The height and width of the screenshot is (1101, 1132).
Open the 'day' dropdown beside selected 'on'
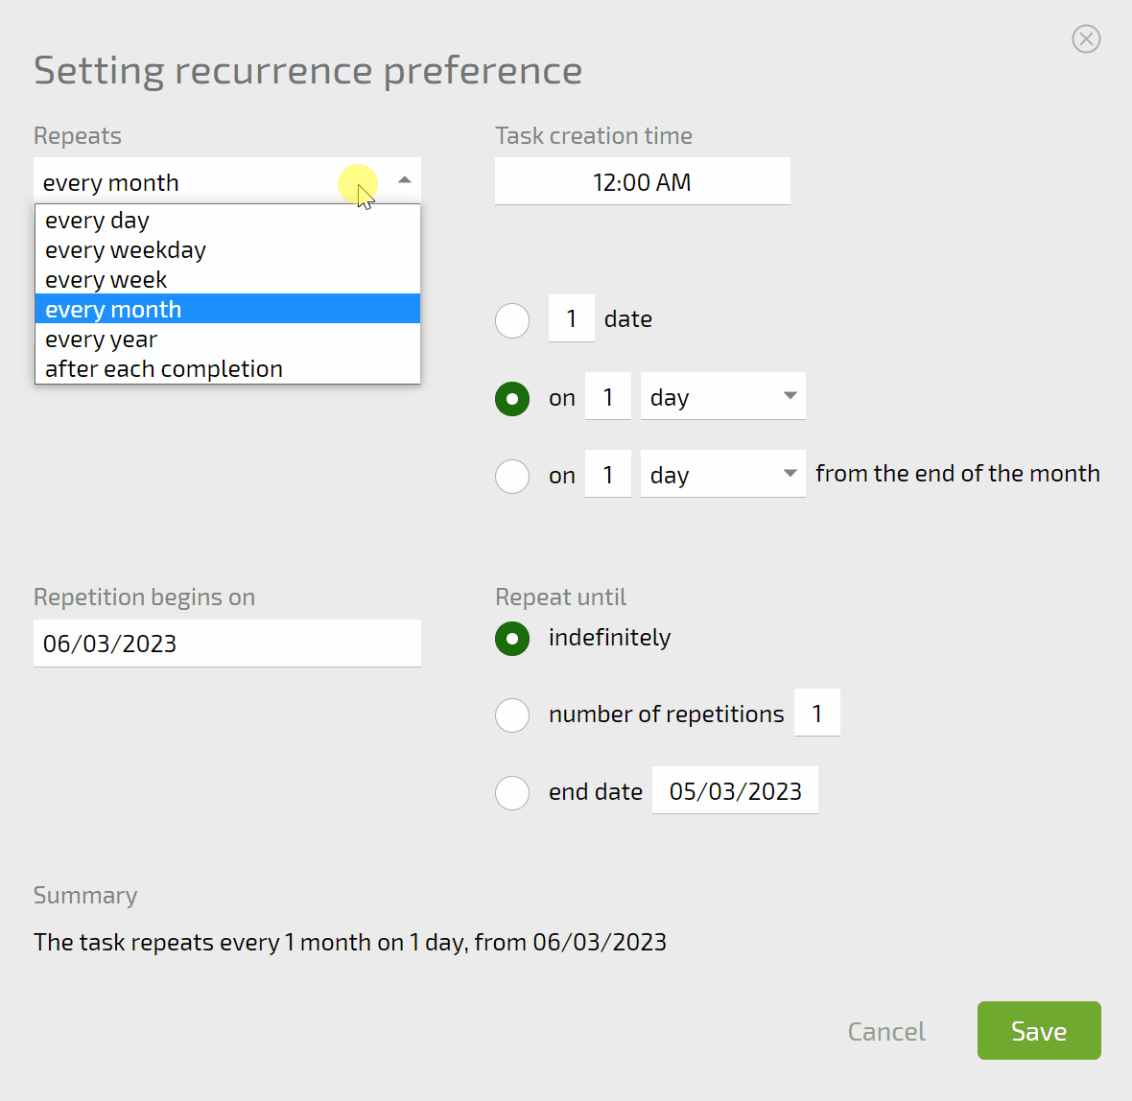coord(722,397)
